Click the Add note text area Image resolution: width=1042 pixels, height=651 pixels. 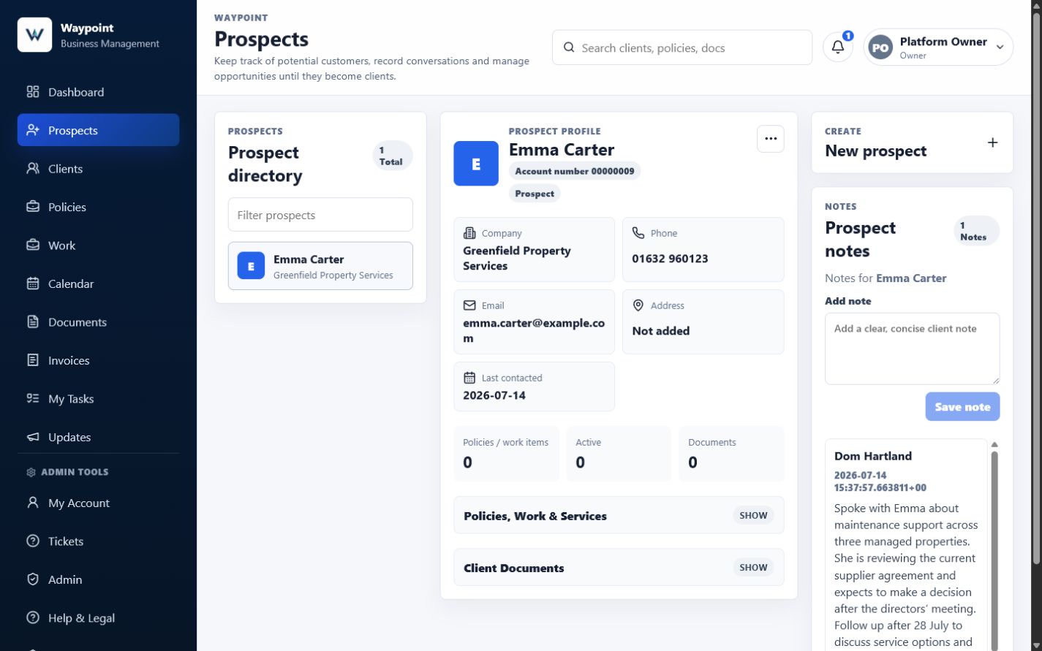(x=912, y=349)
